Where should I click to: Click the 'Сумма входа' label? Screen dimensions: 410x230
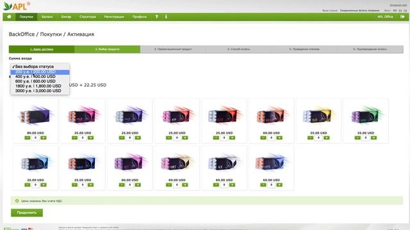tap(20, 58)
